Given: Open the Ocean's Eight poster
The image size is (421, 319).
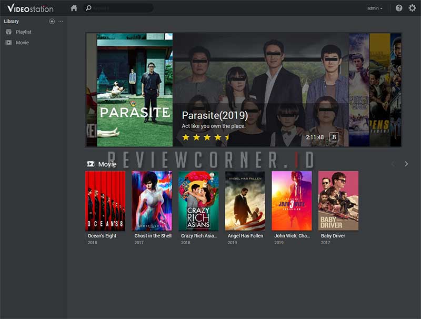Looking at the screenshot, I should point(105,201).
